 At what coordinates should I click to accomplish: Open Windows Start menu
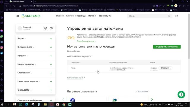pos(2,104)
